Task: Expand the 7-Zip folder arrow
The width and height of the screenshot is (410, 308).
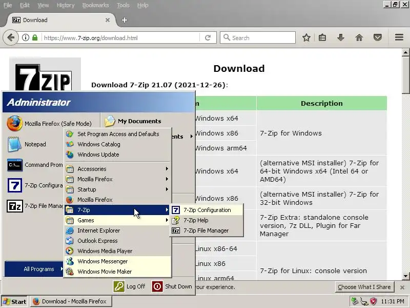Action: [x=167, y=210]
